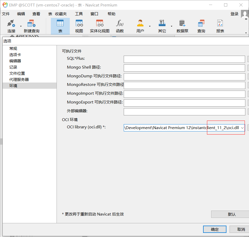Open the User (用户) management icon

pyautogui.click(x=140, y=24)
